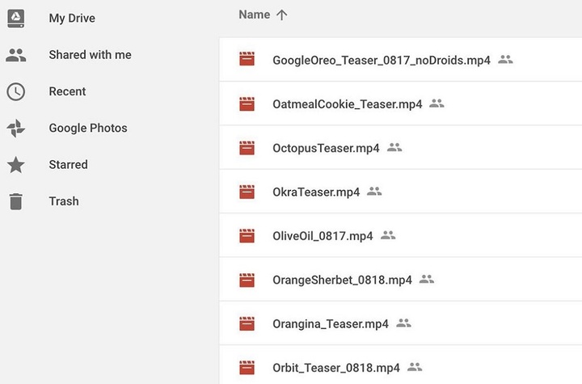Select file OliveOil_0817.mp4
Viewport: 582px width, 384px height.
pos(400,235)
